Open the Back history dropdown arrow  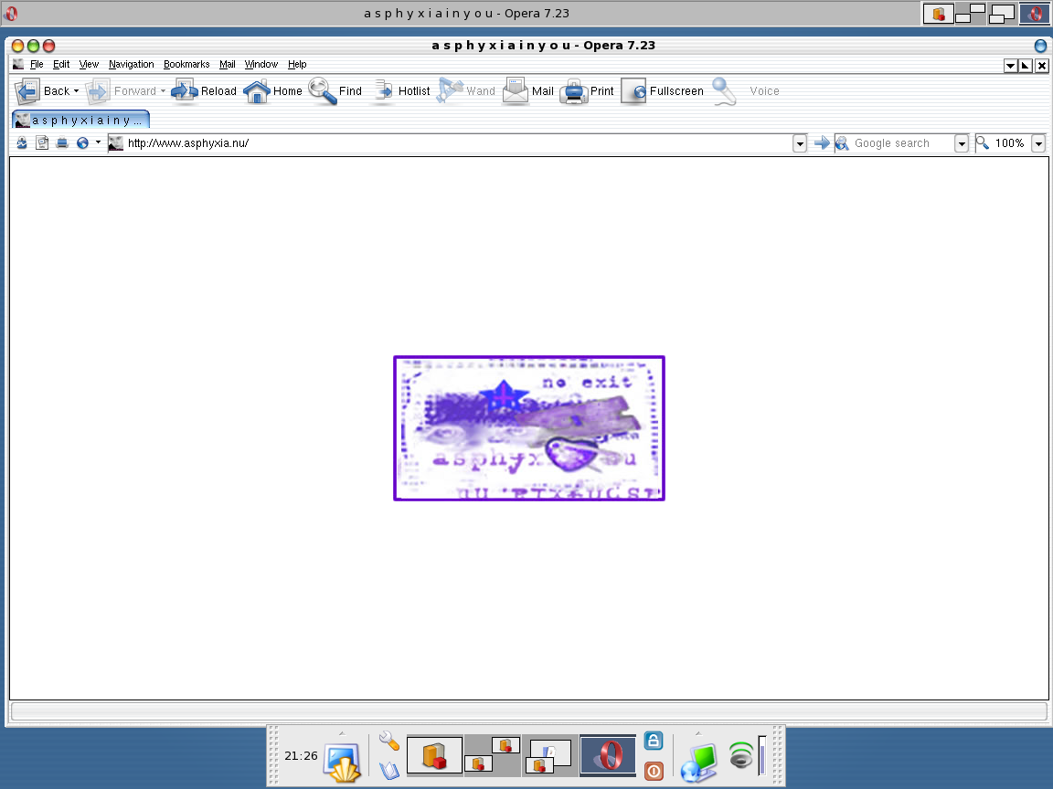point(76,90)
